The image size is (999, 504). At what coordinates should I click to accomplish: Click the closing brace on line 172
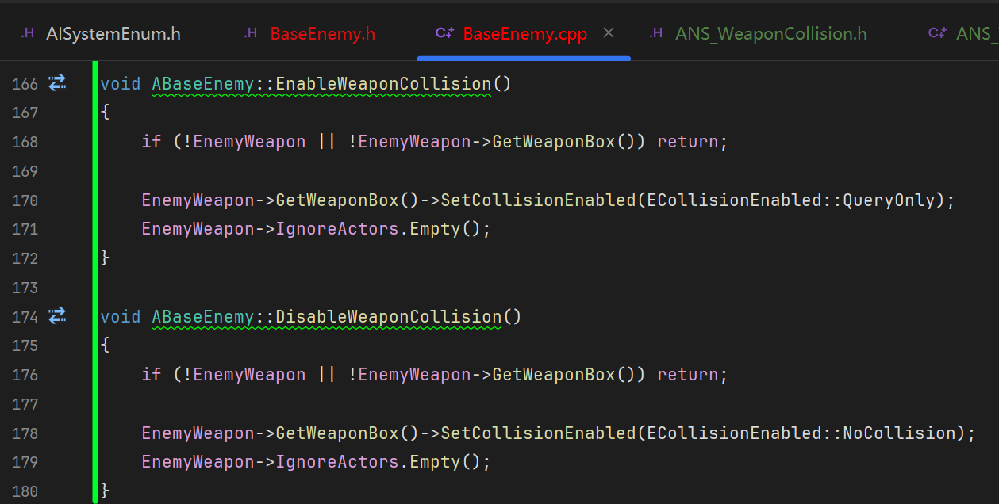point(106,258)
